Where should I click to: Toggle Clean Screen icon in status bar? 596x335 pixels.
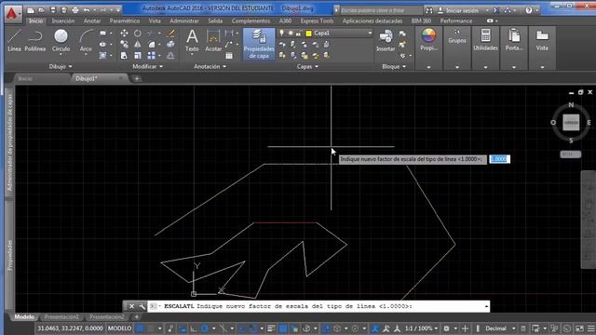(x=579, y=328)
